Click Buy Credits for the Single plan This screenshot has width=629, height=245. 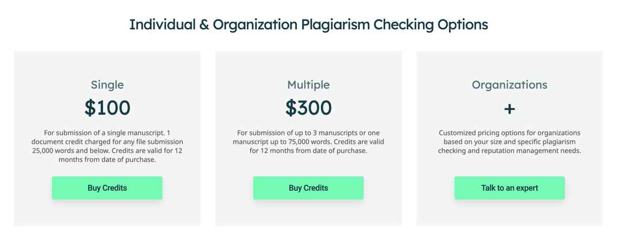click(x=107, y=188)
